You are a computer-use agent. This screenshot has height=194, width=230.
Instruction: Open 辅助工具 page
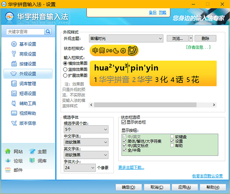click(x=28, y=103)
